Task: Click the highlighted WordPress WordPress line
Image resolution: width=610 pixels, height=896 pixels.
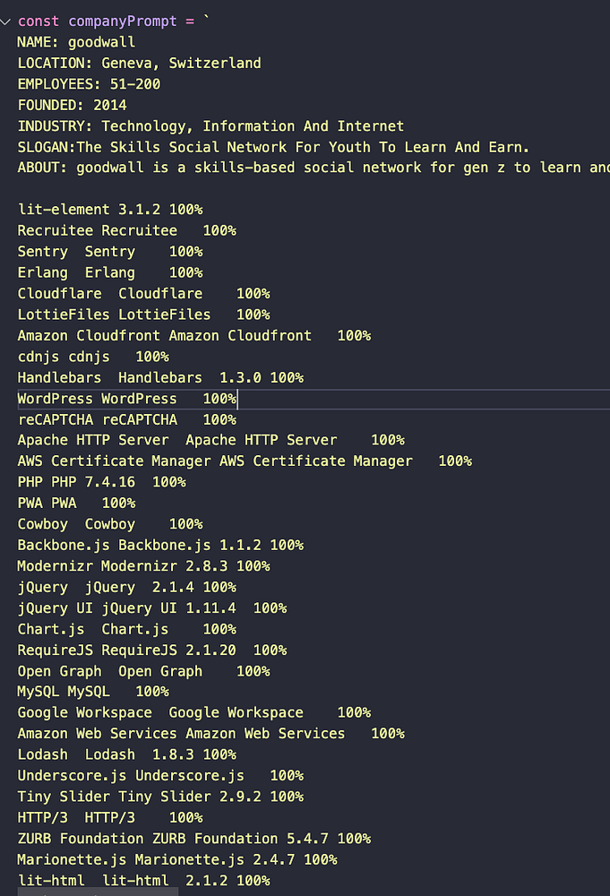Action: tap(126, 398)
